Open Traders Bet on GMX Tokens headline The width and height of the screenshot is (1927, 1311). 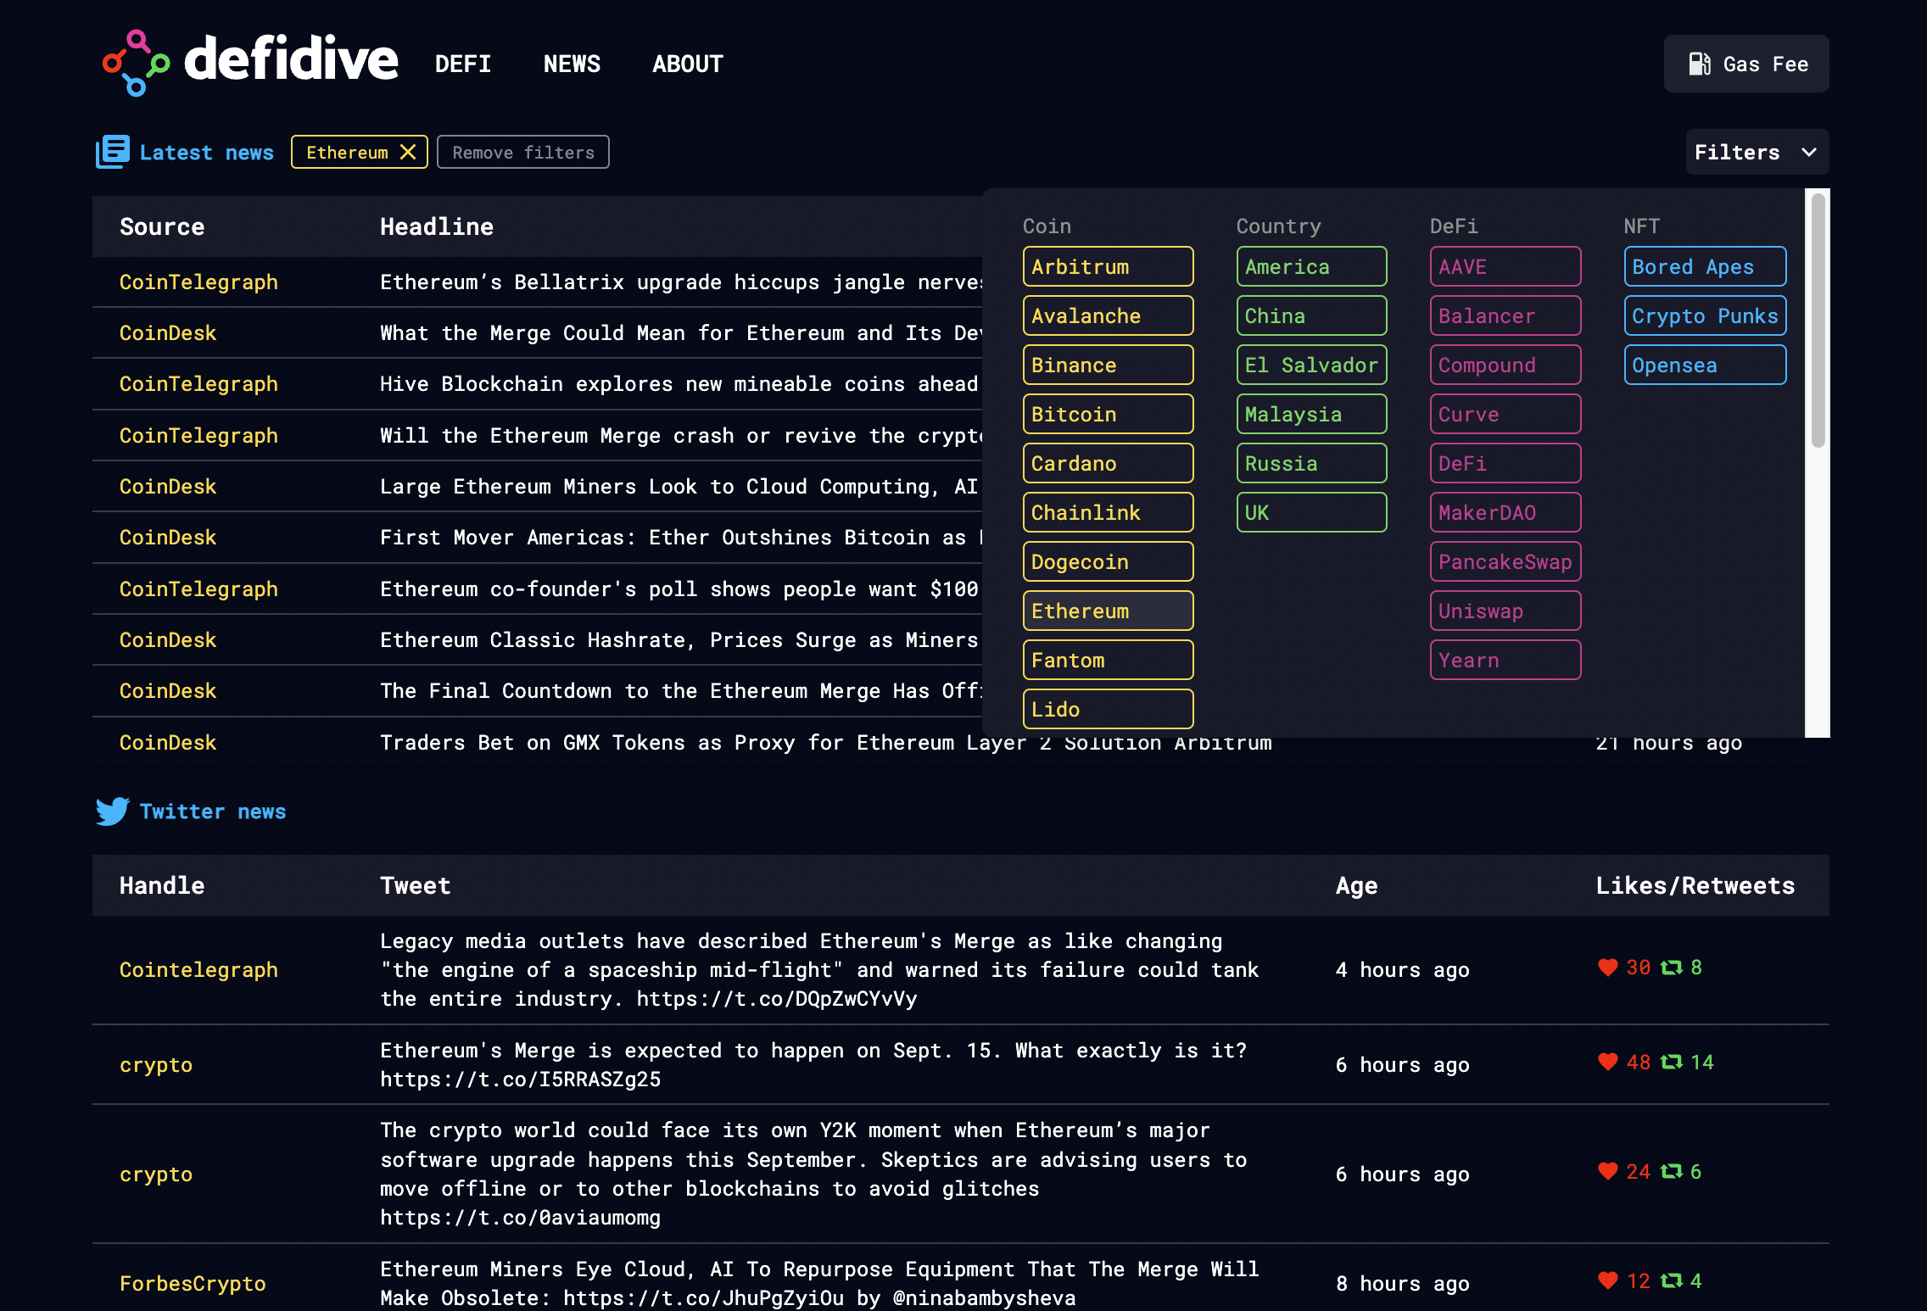point(825,743)
